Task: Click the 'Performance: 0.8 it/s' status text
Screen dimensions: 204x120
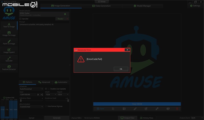Action: (x=92, y=118)
